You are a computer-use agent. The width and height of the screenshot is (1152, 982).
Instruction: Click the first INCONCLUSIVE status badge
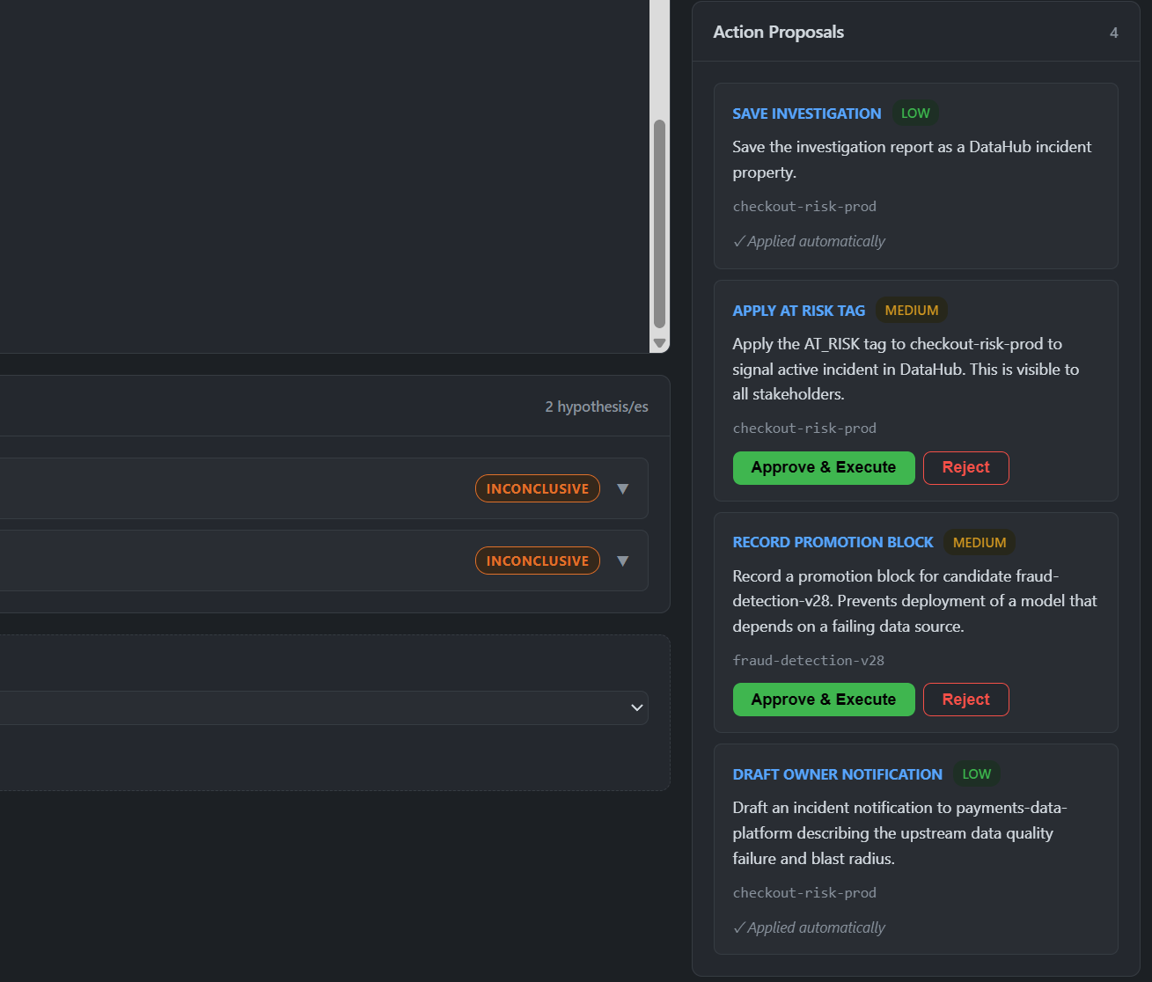[538, 488]
